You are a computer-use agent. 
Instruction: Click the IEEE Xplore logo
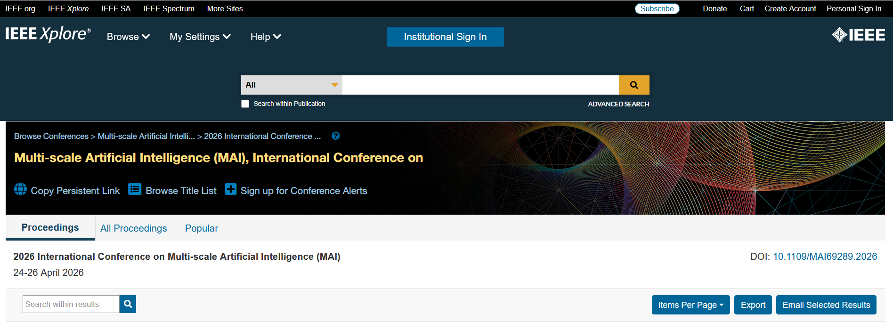click(x=48, y=34)
